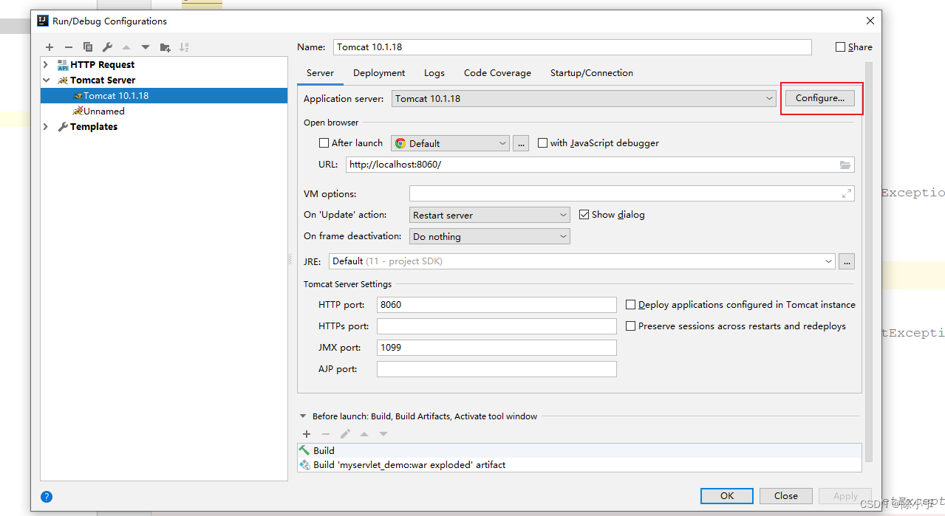Sort configurations alphabetically
Screen dimensions: 945x516
point(184,47)
